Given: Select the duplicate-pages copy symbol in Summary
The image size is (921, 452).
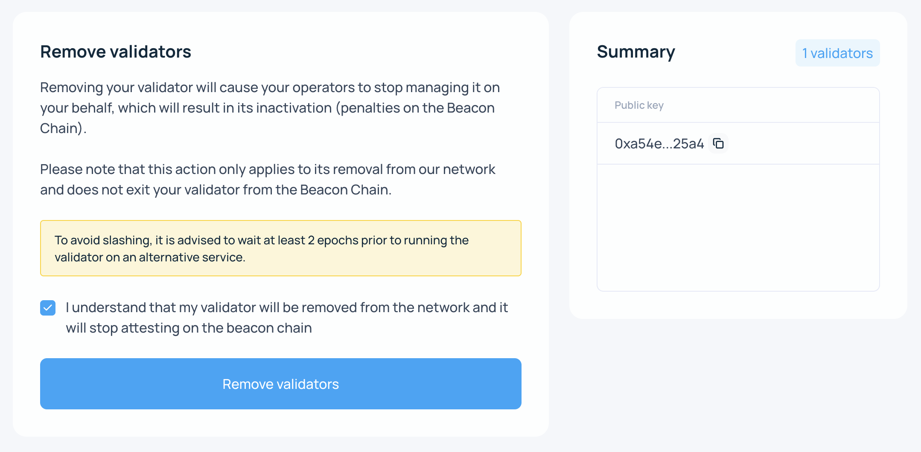Looking at the screenshot, I should pos(719,144).
